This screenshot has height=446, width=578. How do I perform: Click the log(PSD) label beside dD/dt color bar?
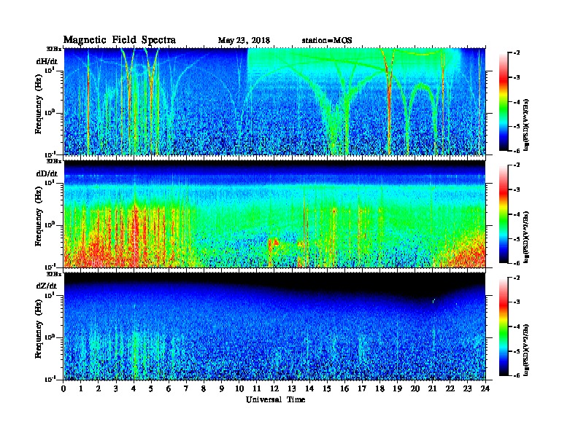[x=527, y=238]
